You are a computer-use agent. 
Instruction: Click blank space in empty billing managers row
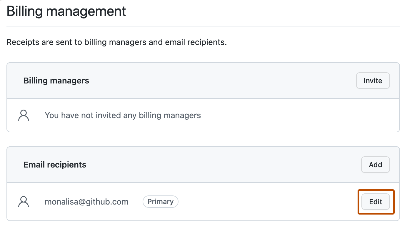tap(294, 115)
